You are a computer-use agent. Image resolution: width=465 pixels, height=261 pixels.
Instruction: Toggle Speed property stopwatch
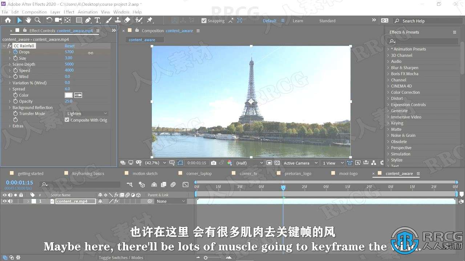pos(15,70)
